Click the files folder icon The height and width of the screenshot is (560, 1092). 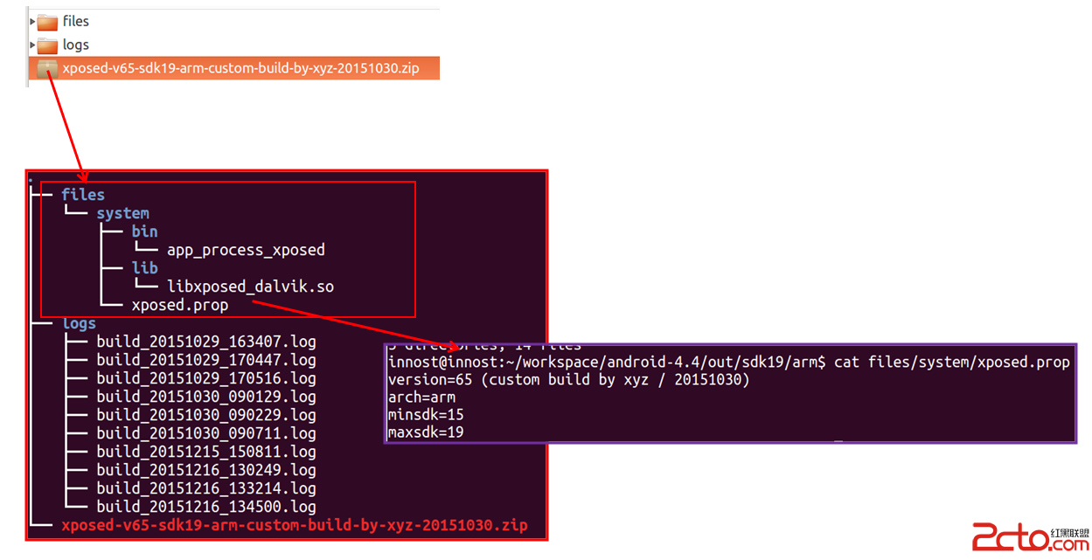47,22
